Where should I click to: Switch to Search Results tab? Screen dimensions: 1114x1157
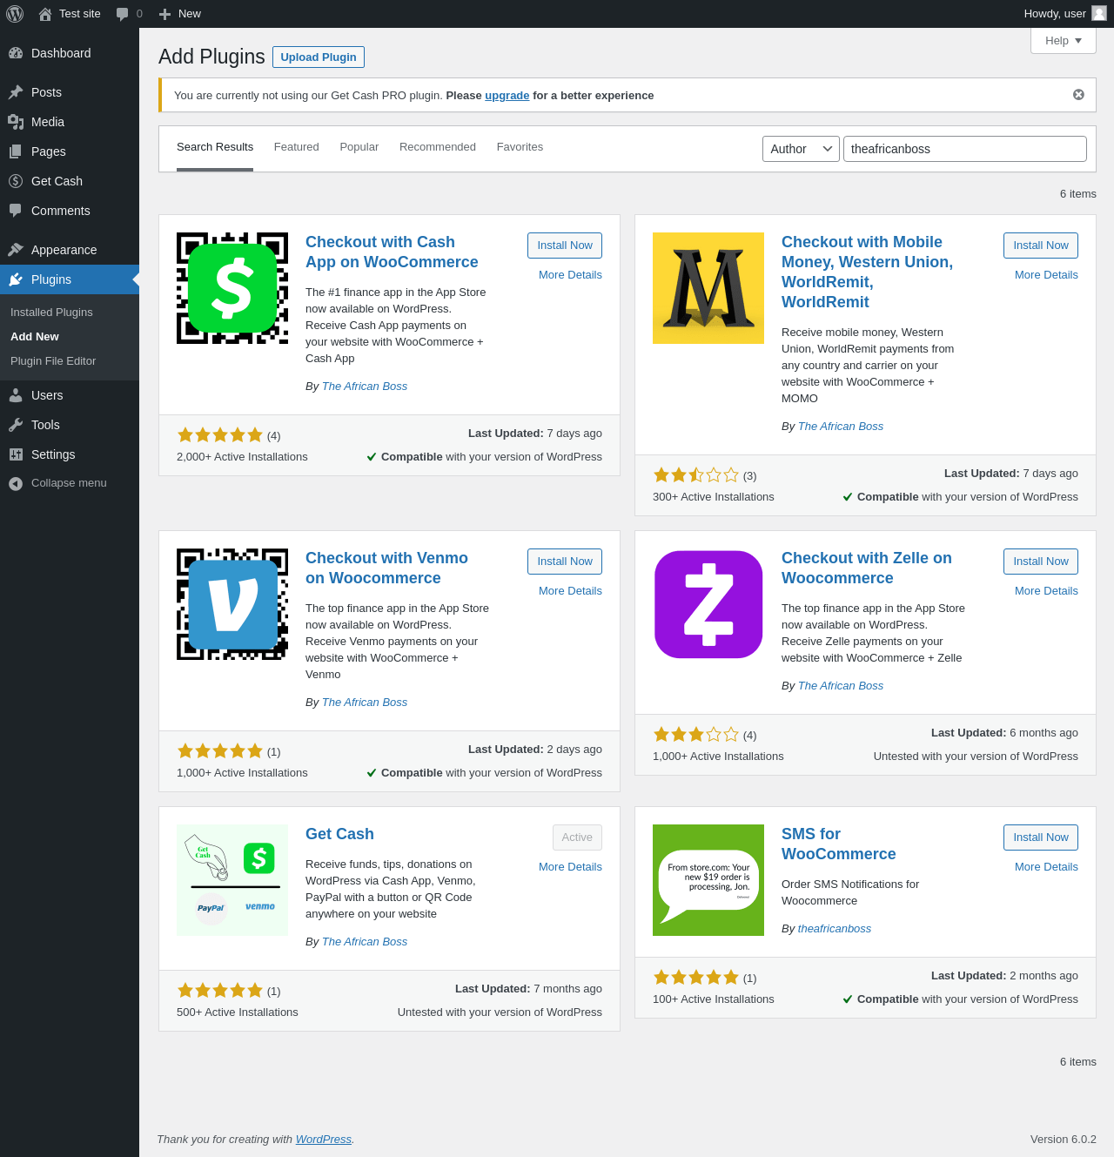[x=215, y=147]
